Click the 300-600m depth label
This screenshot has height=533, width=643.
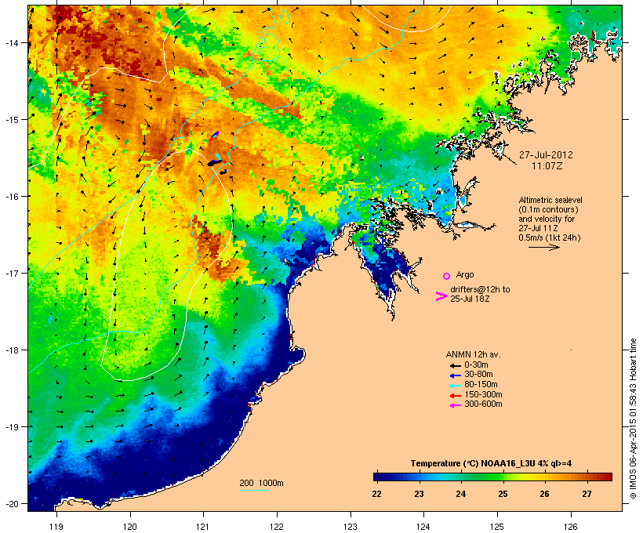tap(483, 404)
